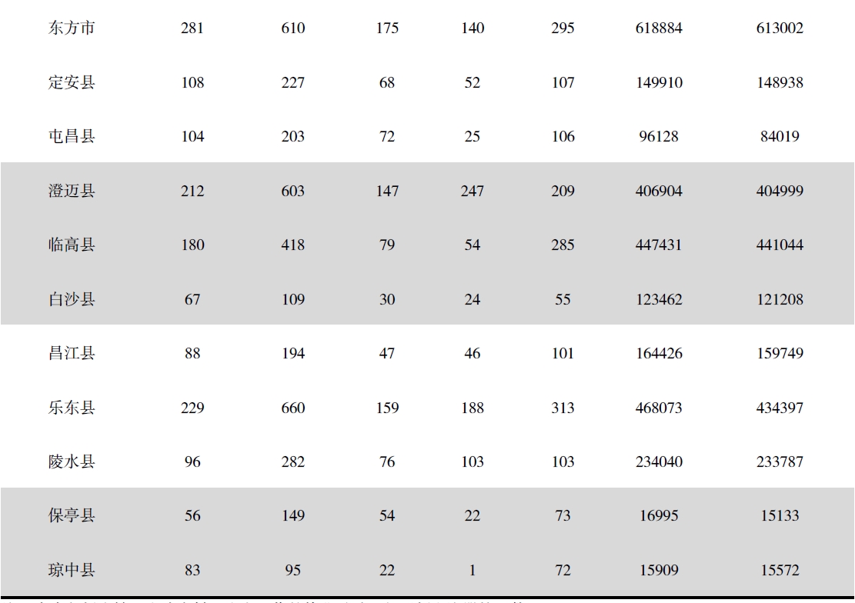This screenshot has height=603, width=855.
Task: Click the value 15572 in 琼中县 row
Action: (x=780, y=570)
